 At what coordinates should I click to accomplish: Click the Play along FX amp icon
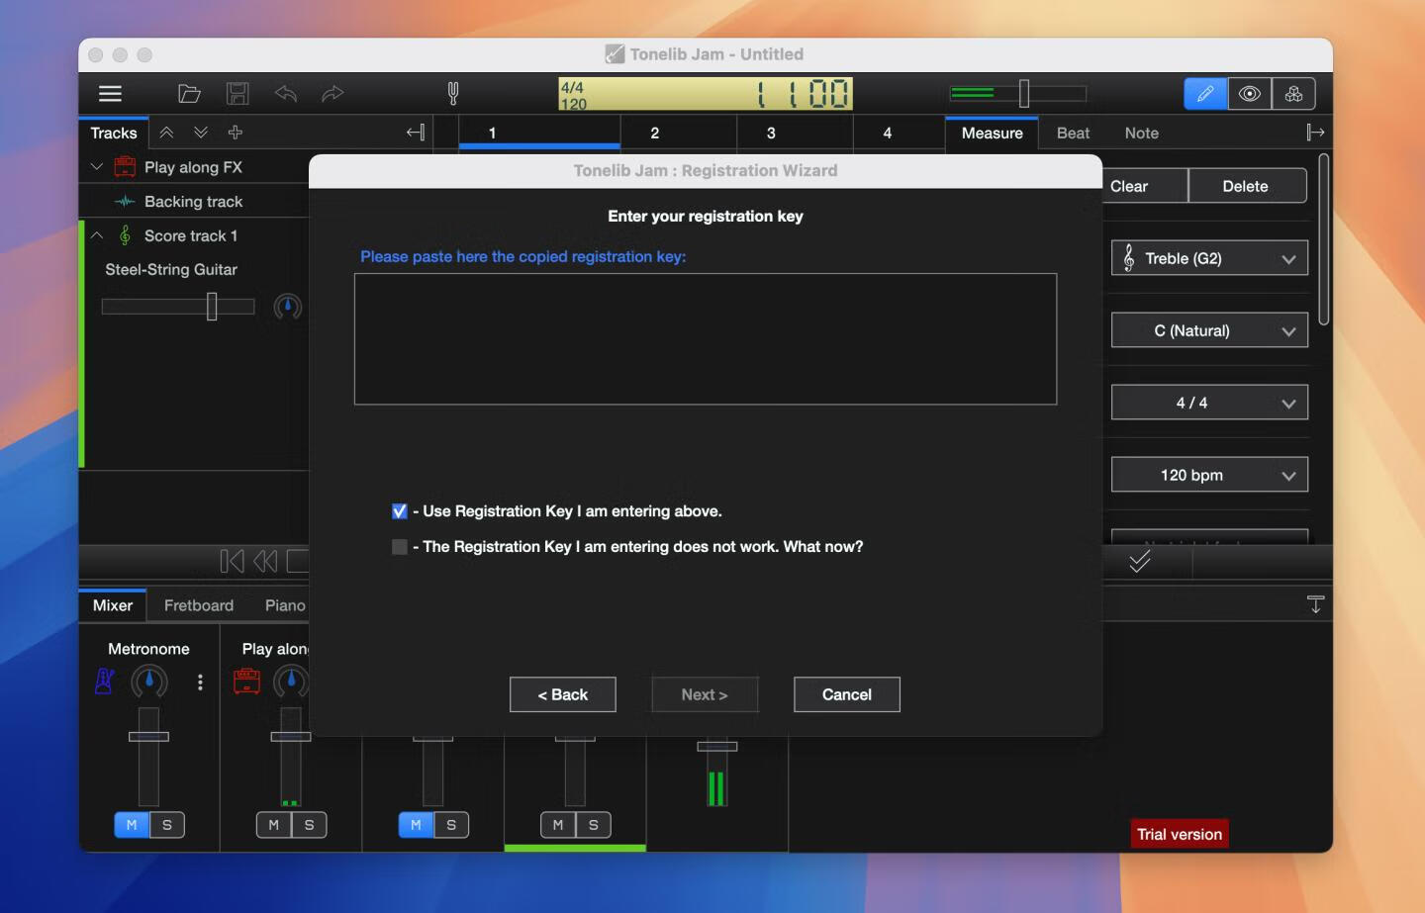[125, 167]
